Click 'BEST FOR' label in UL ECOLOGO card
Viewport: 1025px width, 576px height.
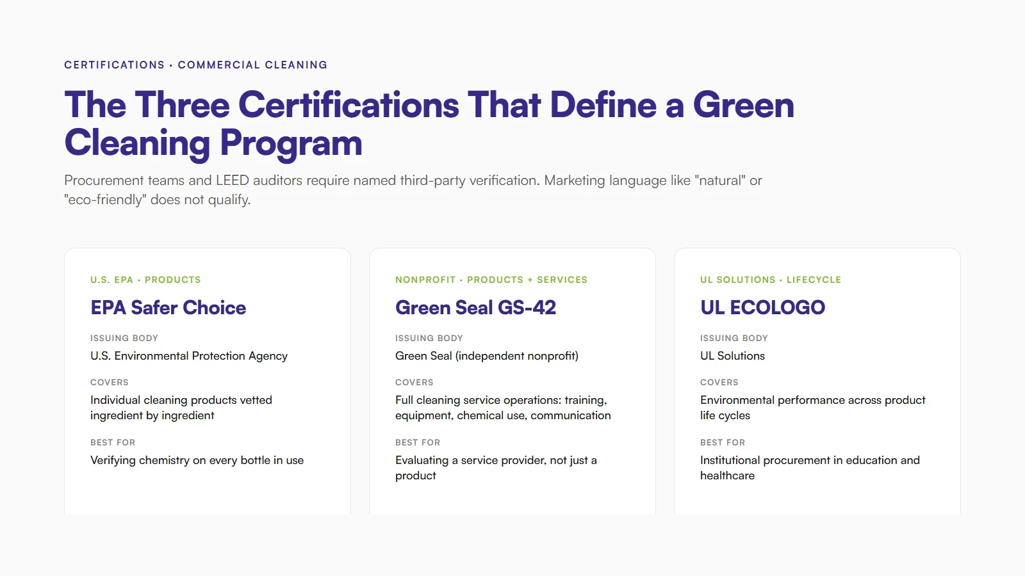tap(723, 442)
